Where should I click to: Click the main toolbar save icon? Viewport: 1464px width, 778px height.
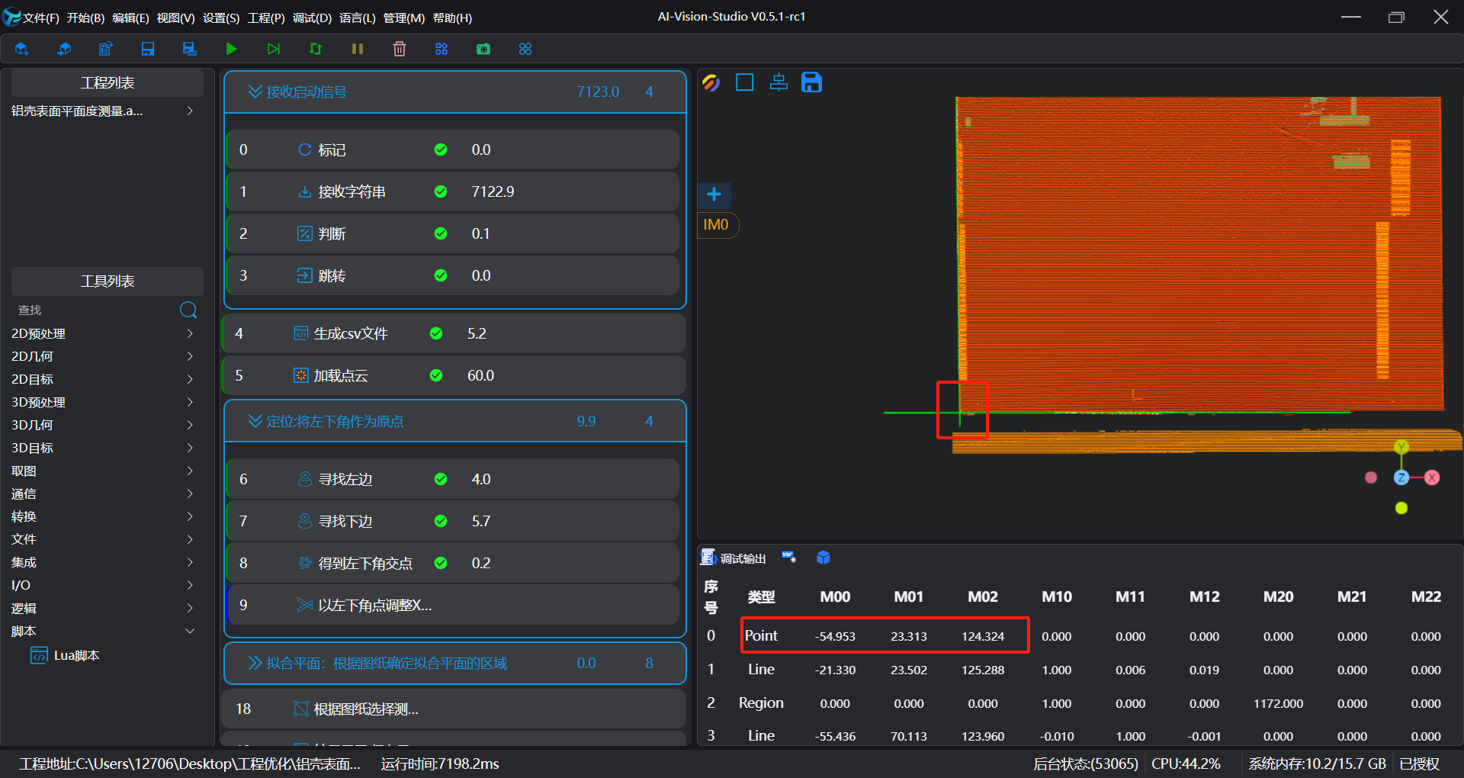pos(148,49)
